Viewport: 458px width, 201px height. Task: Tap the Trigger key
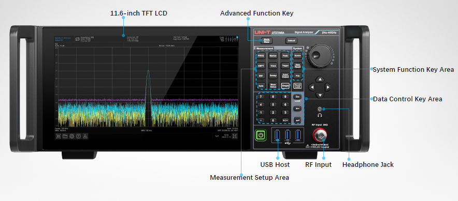(x=285, y=66)
